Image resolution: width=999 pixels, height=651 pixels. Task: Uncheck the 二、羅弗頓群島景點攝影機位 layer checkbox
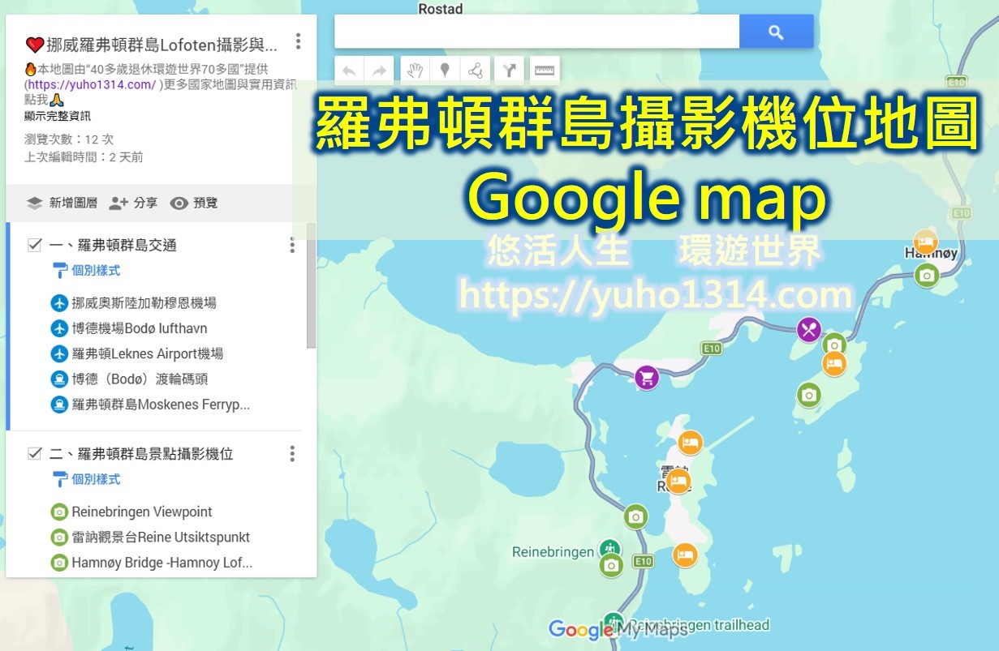(x=35, y=453)
